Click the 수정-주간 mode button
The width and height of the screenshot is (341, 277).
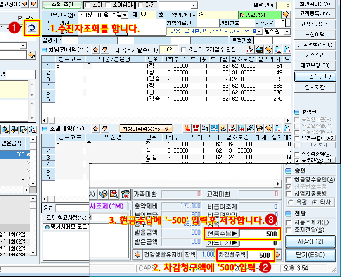pos(61,5)
